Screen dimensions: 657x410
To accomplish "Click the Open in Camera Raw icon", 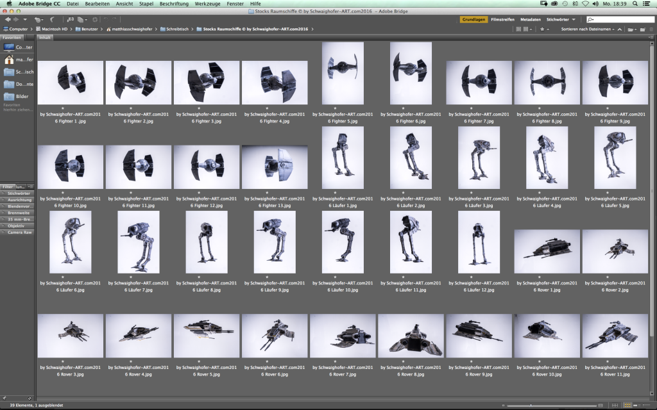I will [x=95, y=20].
